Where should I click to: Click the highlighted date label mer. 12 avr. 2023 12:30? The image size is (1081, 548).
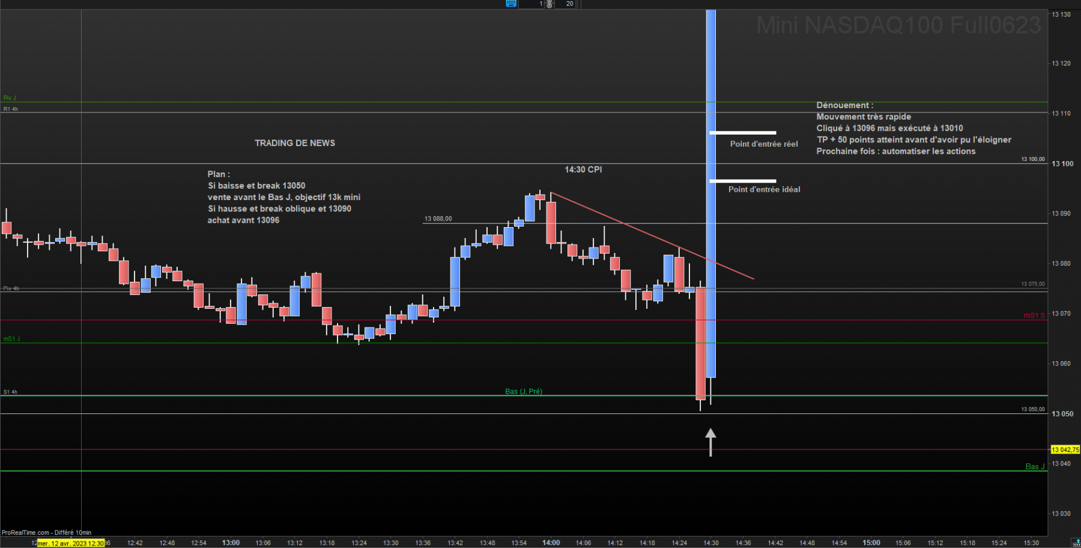click(70, 543)
